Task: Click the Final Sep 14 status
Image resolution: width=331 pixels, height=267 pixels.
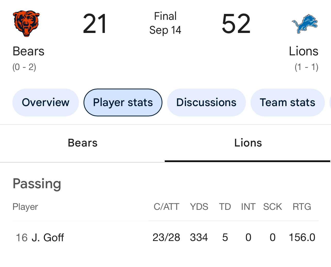Action: pos(165,23)
